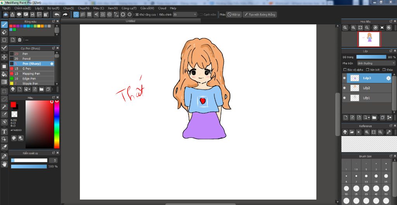This screenshot has height=205, width=397.
Task: Open snap settings gear in toolbar
Action: pyautogui.click(x=129, y=14)
